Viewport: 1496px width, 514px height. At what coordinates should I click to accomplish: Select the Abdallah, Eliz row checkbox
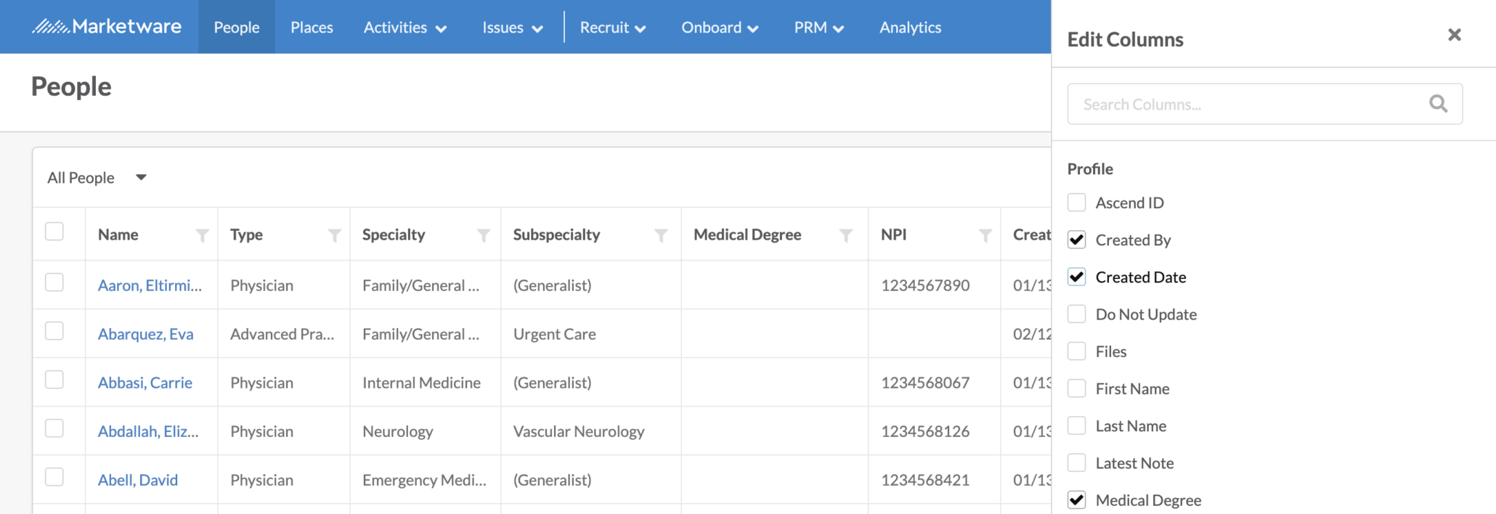54,428
